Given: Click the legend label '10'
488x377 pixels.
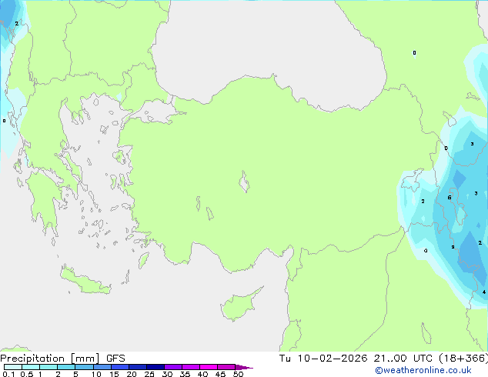Looking at the screenshot, I should pyautogui.click(x=96, y=374).
